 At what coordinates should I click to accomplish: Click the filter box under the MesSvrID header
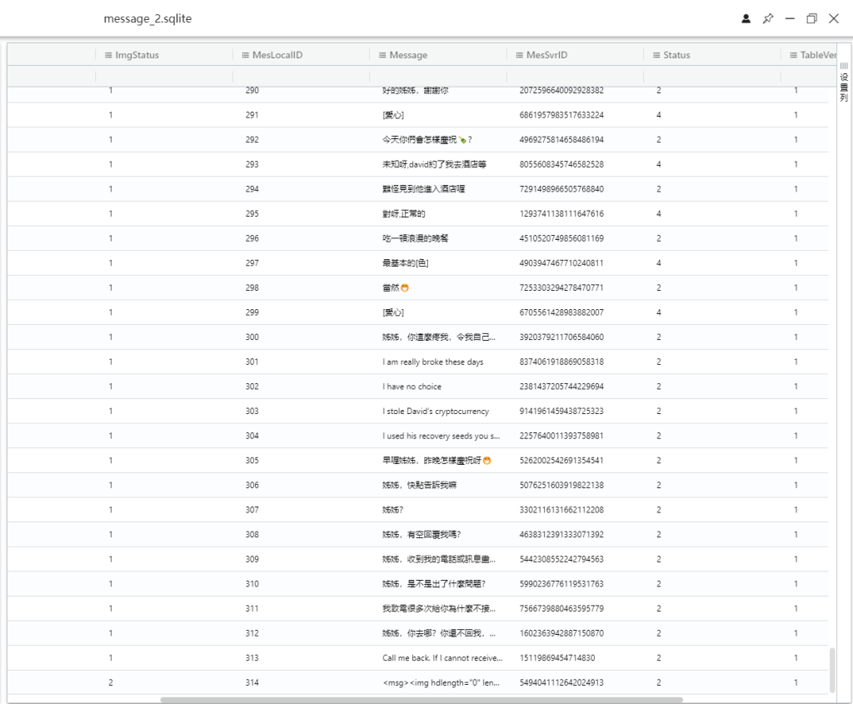[575, 77]
